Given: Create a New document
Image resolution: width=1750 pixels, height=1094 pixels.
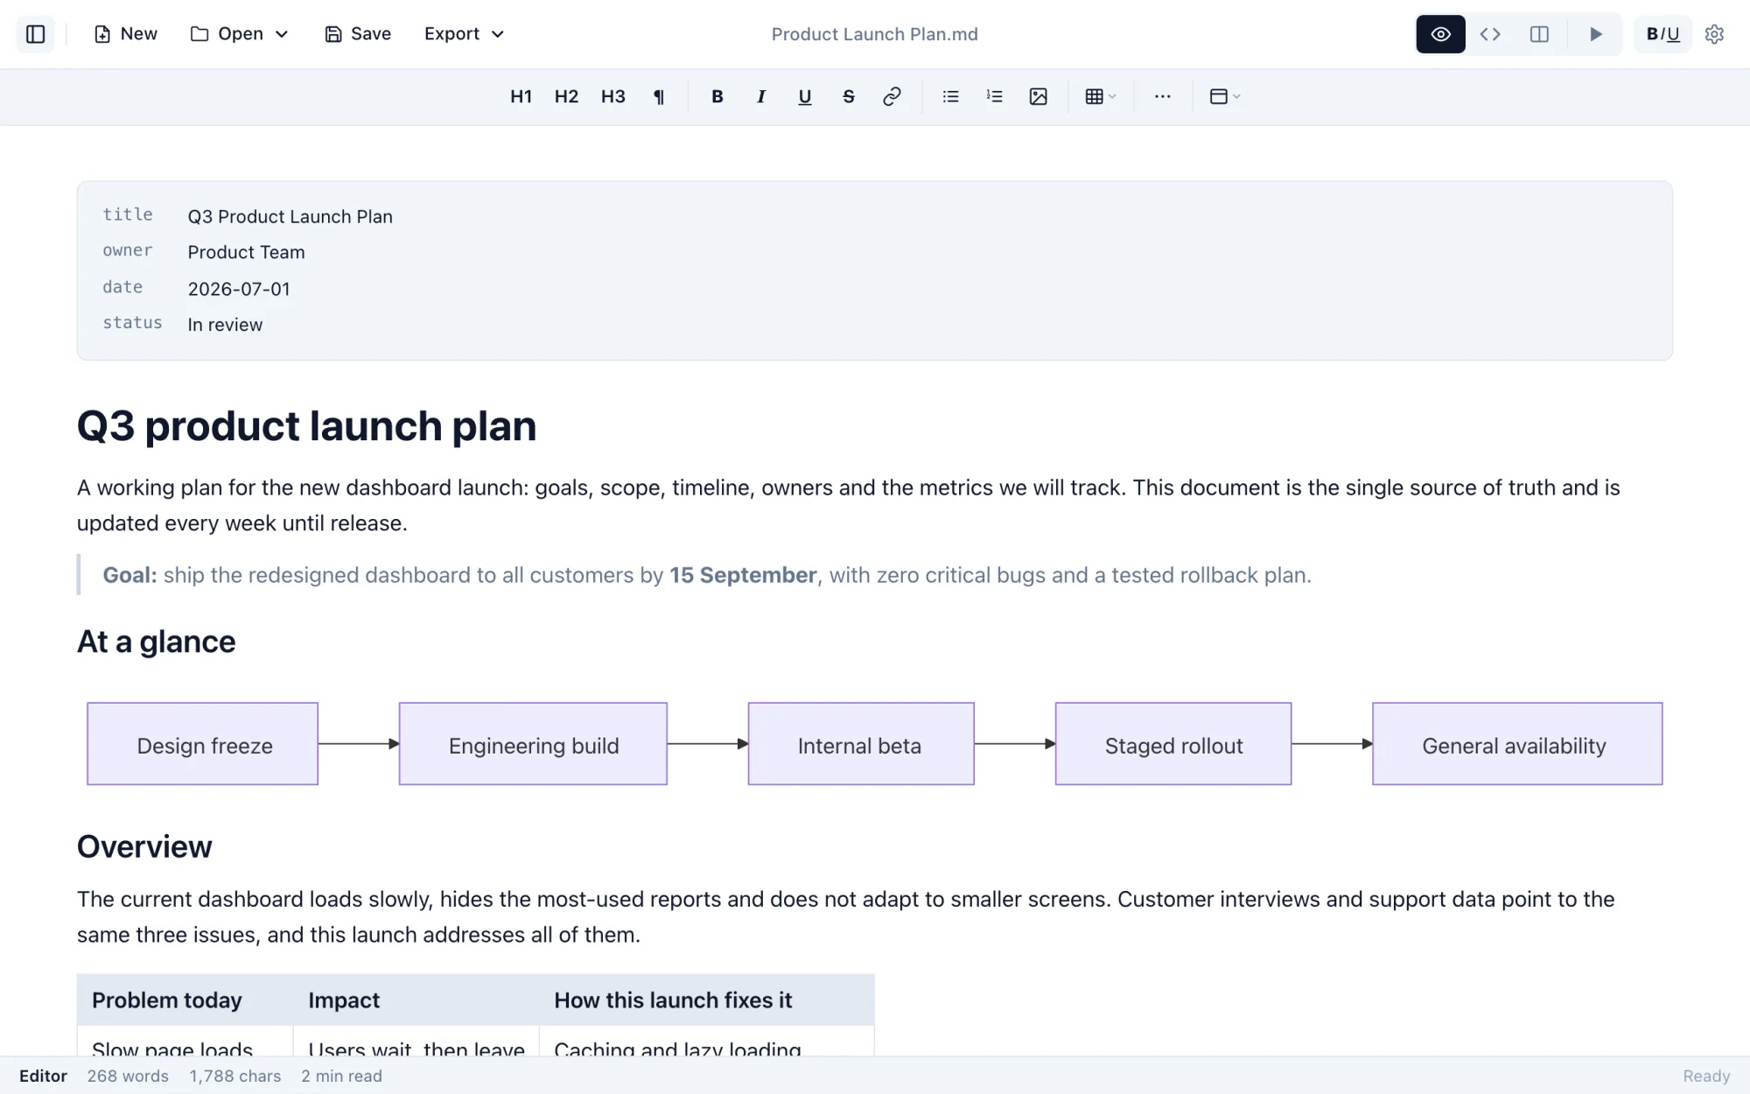Looking at the screenshot, I should 126,34.
